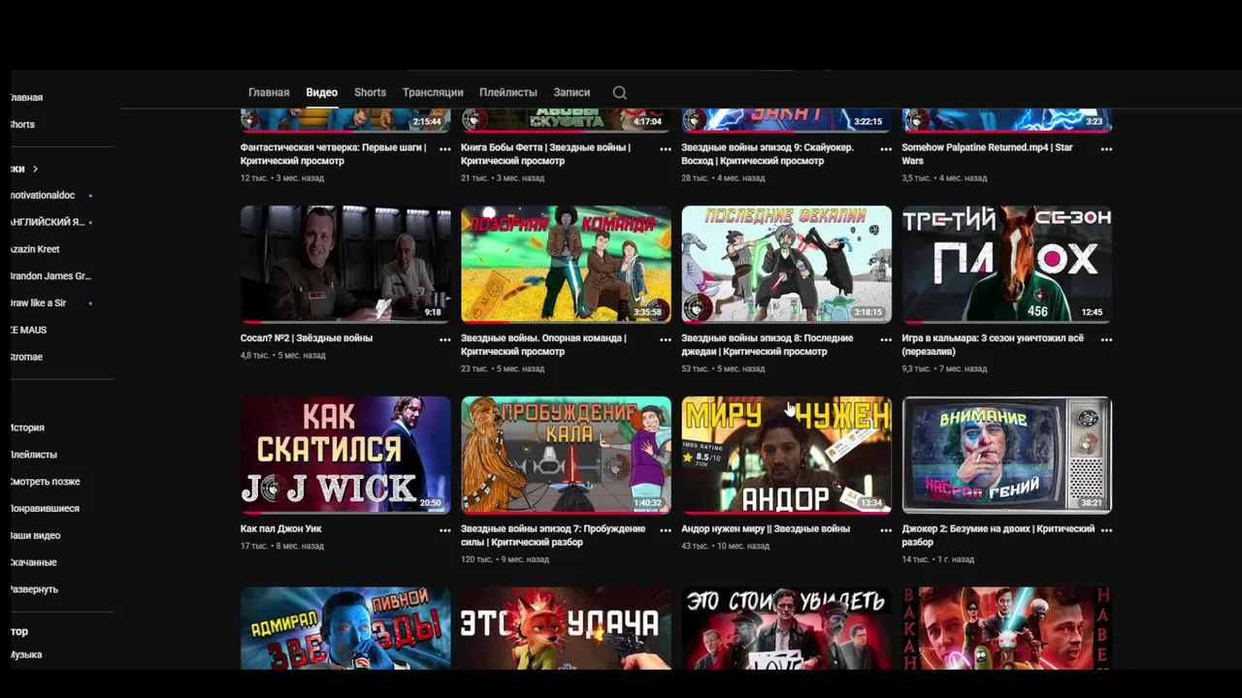Open three-dot menu for Последние джедаи video

(x=885, y=340)
